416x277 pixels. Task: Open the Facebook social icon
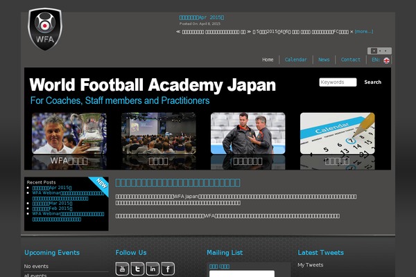pos(168,269)
